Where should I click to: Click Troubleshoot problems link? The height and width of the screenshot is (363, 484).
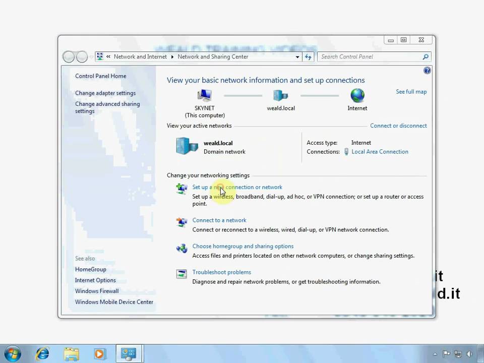pos(222,272)
